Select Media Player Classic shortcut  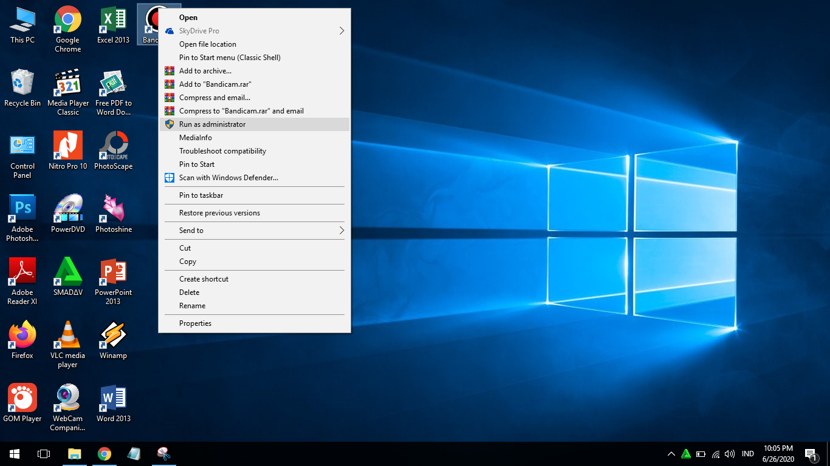click(68, 92)
